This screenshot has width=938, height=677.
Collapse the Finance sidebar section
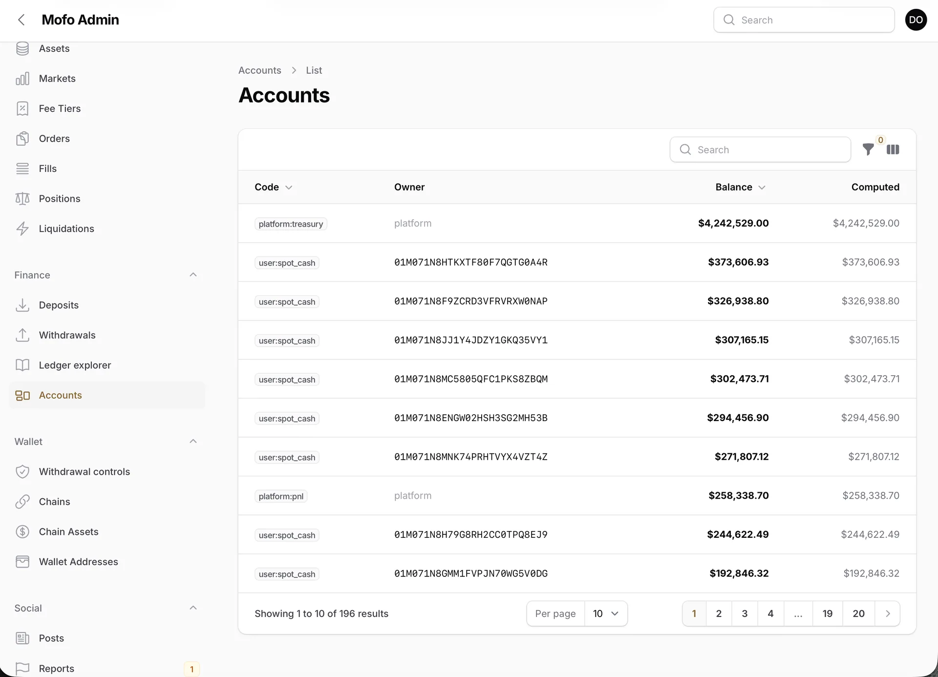click(x=193, y=275)
